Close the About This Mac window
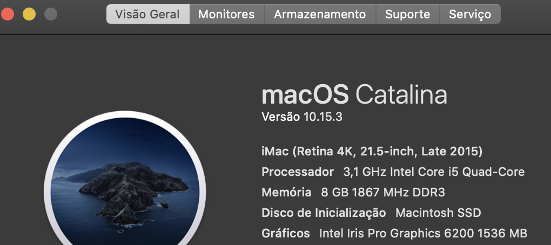 pos(8,14)
